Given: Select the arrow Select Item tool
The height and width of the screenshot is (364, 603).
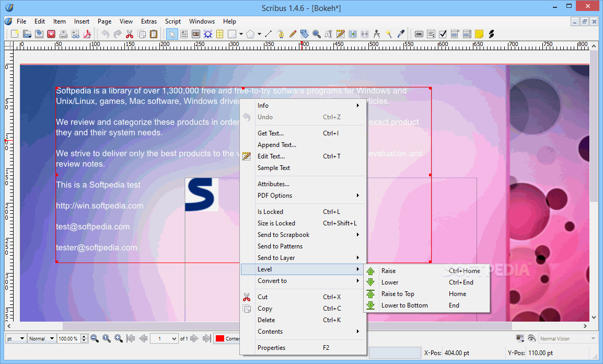Looking at the screenshot, I should [172, 34].
